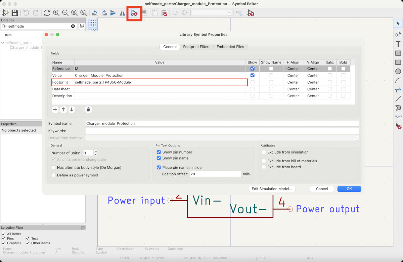Activate the interactive Delete tool
The image size is (403, 262).
coord(398,126)
